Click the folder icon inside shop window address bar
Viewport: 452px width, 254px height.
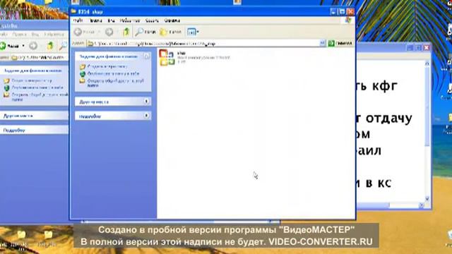point(90,44)
